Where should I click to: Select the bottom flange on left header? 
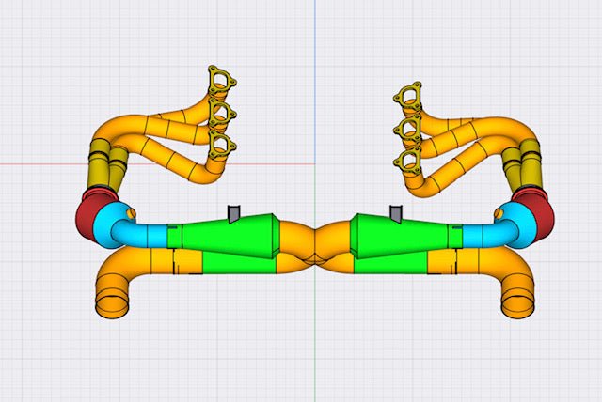click(x=222, y=144)
